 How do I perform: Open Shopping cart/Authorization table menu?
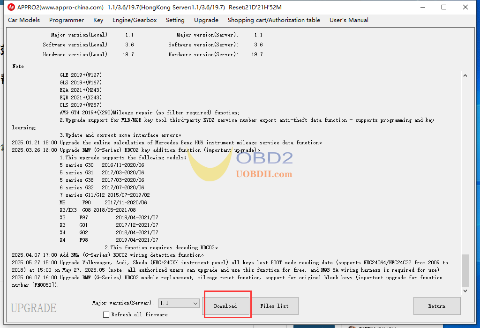tap(274, 20)
